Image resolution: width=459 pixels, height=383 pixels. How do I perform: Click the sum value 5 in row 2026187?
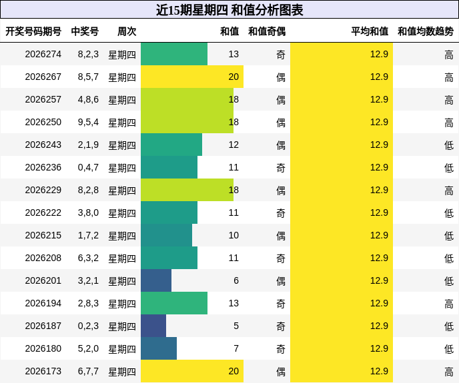pyautogui.click(x=236, y=326)
